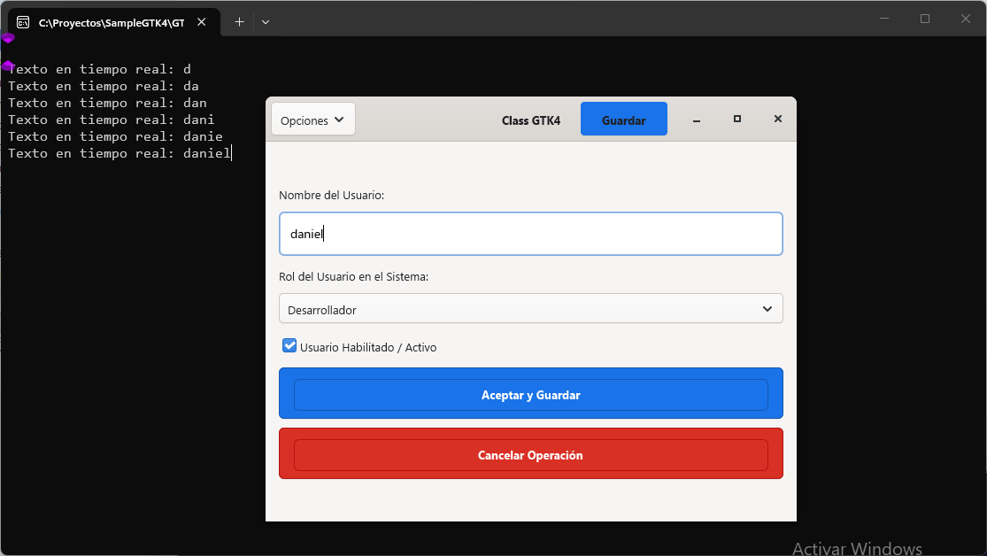This screenshot has height=556, width=987.
Task: Click the Aceptar y Guardar button
Action: pos(530,394)
